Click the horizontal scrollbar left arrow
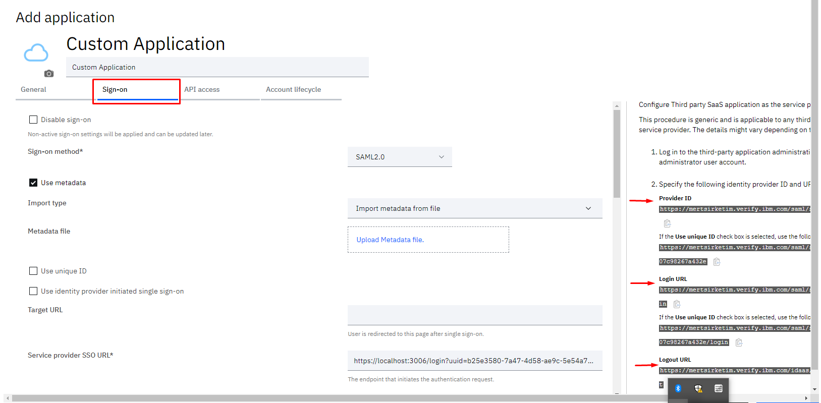Viewport: 821px width, 403px height. 8,398
